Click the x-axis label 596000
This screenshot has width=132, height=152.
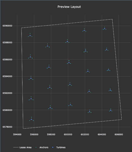(x=34, y=134)
